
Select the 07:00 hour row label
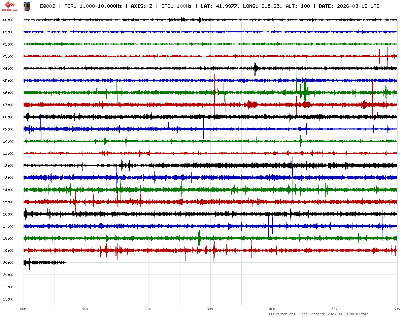click(8, 105)
